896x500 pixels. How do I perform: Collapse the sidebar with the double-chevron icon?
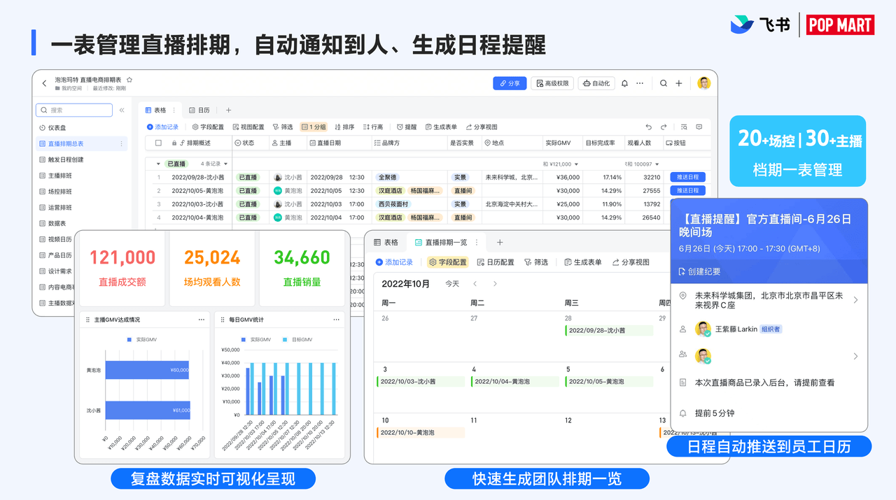pyautogui.click(x=122, y=110)
